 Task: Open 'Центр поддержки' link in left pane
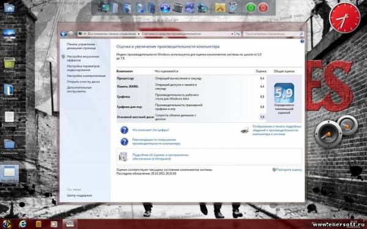(80, 195)
